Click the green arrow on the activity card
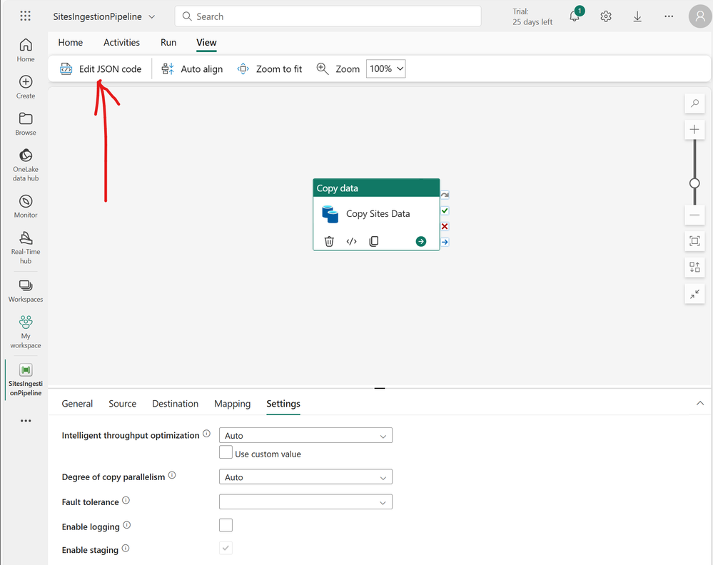Image resolution: width=713 pixels, height=565 pixels. (421, 241)
